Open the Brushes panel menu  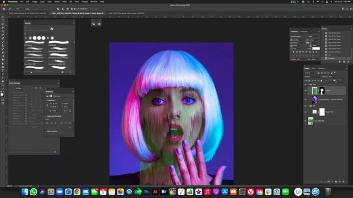click(73, 23)
